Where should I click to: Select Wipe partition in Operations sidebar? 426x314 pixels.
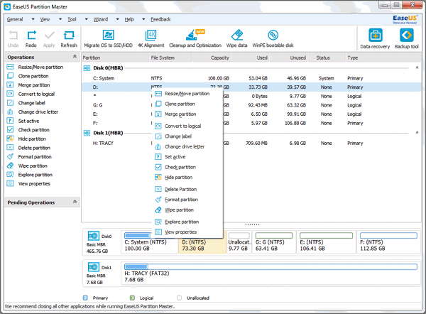click(33, 166)
